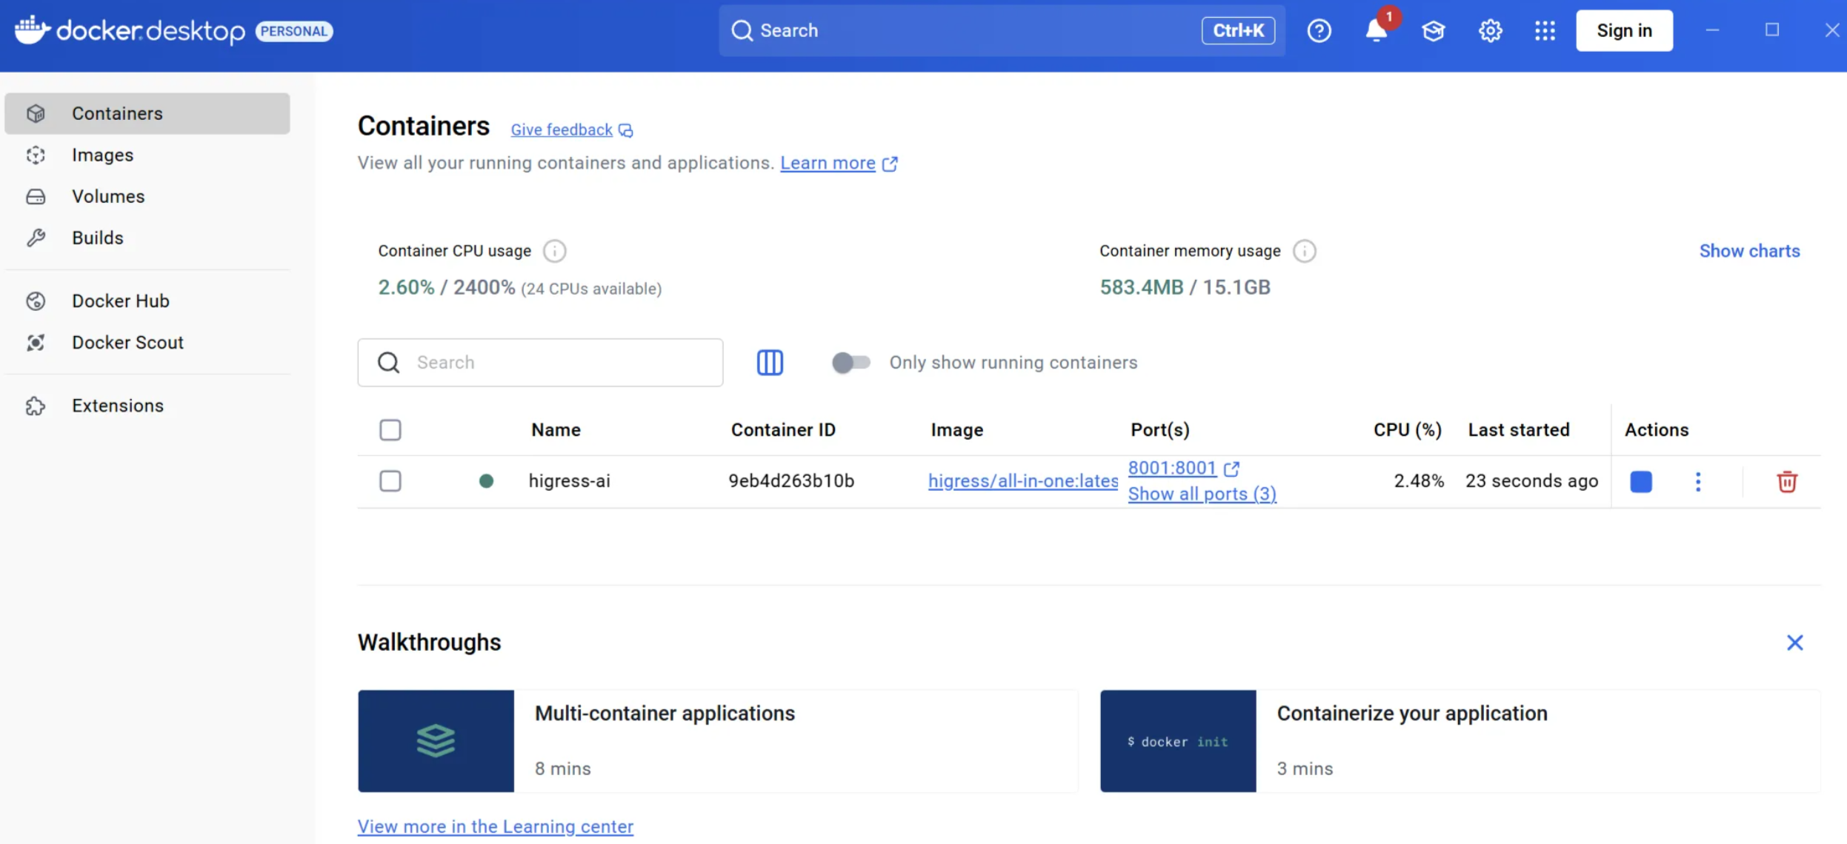The image size is (1847, 844).
Task: Open Multi-container applications title
Action: [665, 714]
